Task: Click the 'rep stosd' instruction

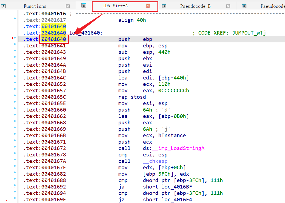Action: pyautogui.click(x=132, y=97)
